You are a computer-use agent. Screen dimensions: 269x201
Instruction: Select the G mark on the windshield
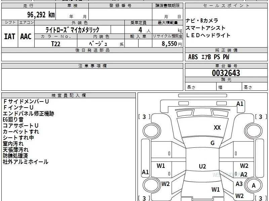click(213, 143)
